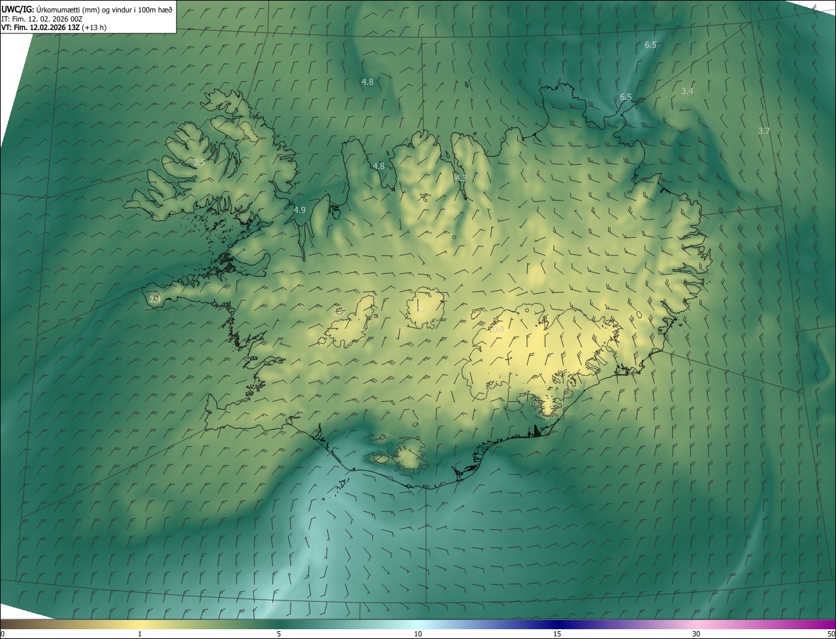Click the 4.3 value label on the map
Image resolution: width=836 pixels, height=639 pixels.
pyautogui.click(x=461, y=178)
